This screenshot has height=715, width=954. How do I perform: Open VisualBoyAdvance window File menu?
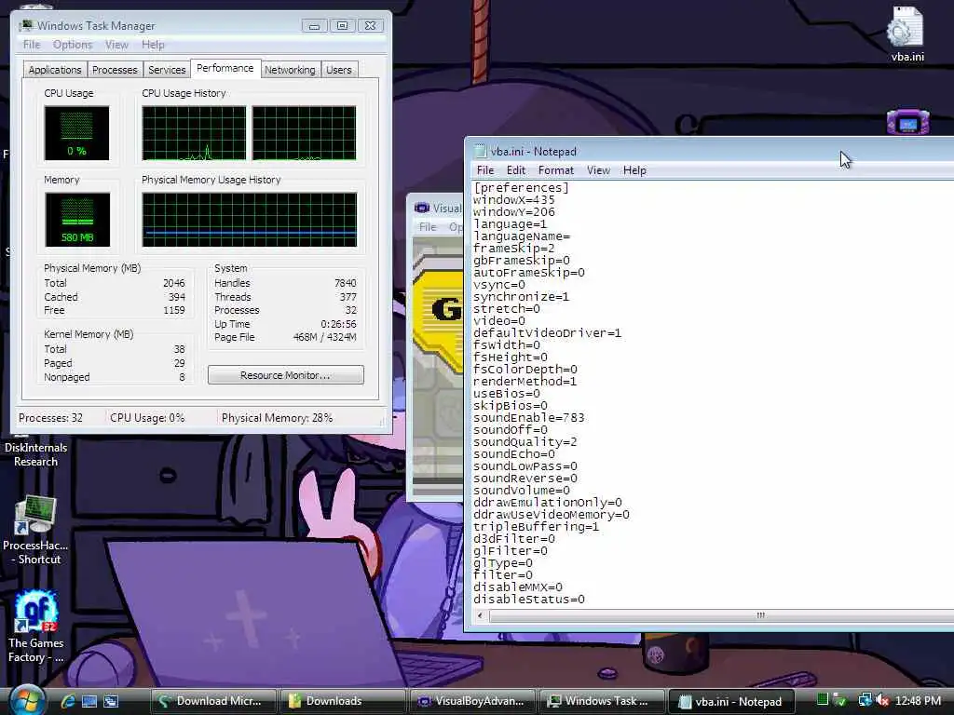pos(428,227)
